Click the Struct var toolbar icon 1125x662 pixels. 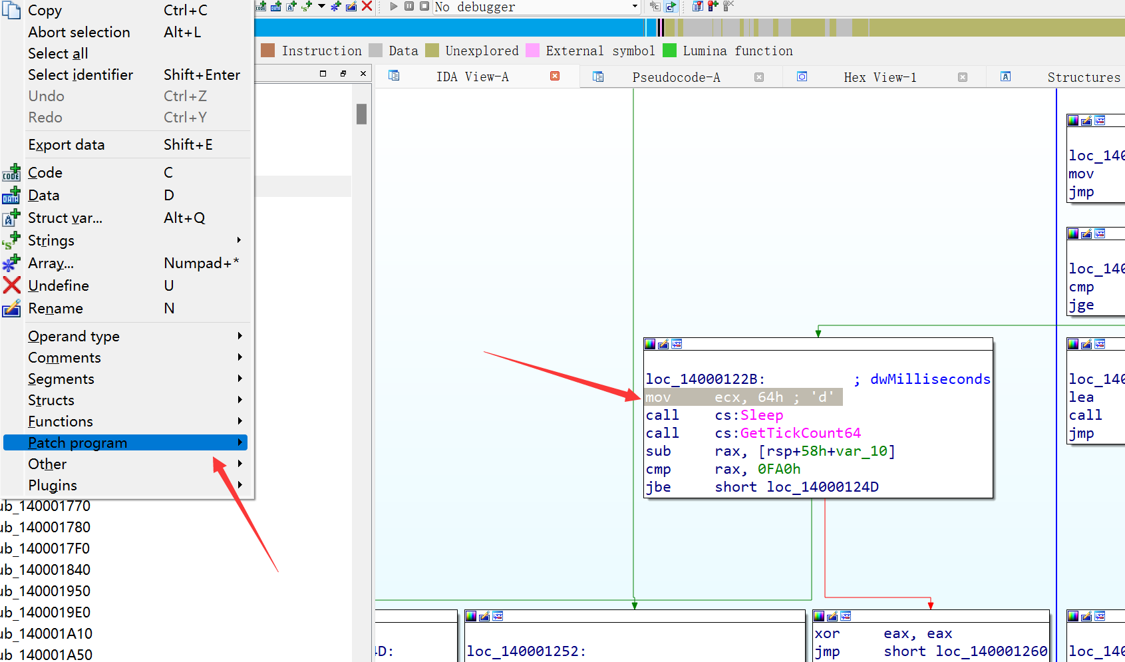point(291,6)
